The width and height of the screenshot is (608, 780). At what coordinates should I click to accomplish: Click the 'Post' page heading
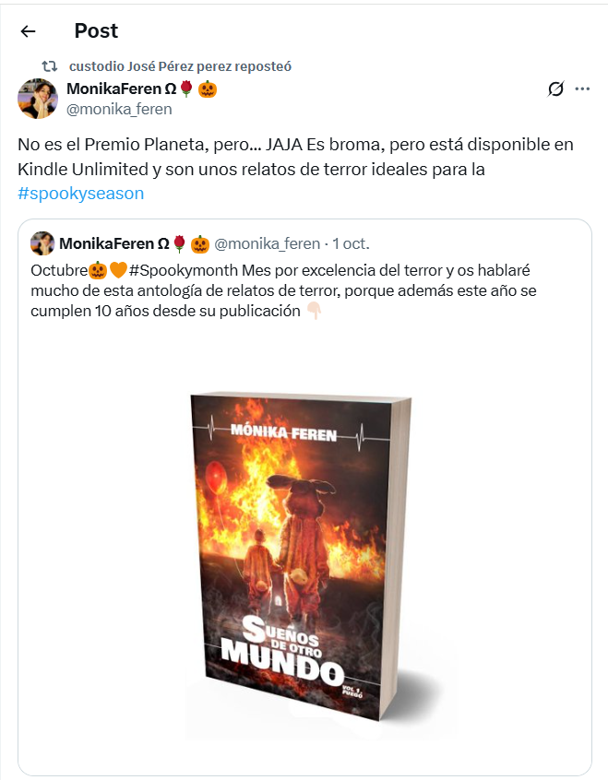tap(96, 30)
